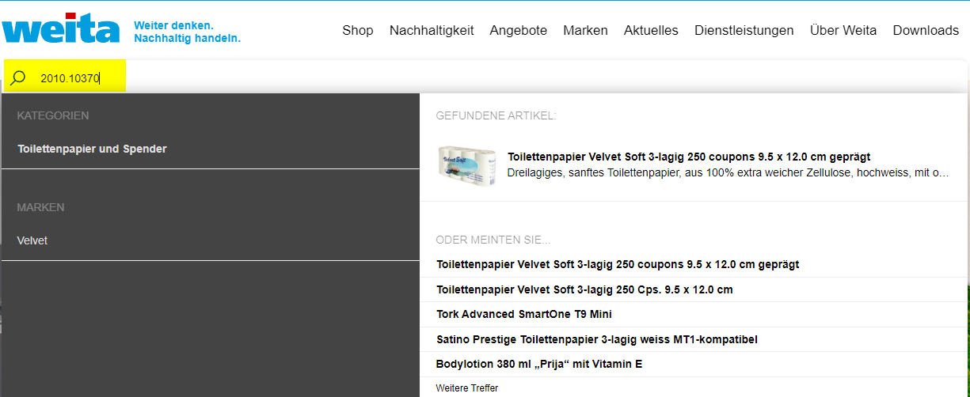
Task: Open found article Velvet Soft 250 coupons geprägt
Action: [x=689, y=157]
